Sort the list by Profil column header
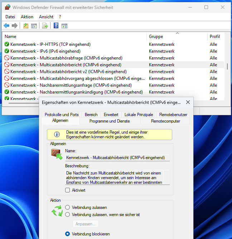232x239 pixels. [216, 37]
